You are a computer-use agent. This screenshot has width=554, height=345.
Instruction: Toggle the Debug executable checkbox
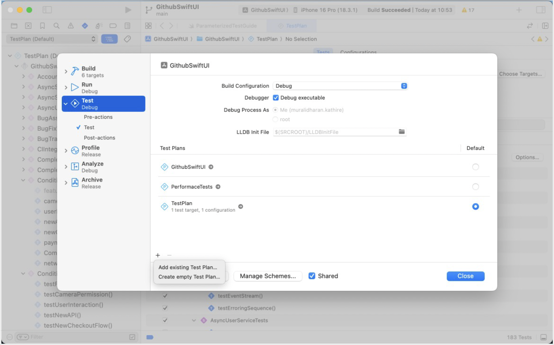point(276,98)
